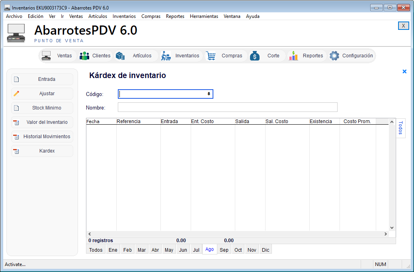The height and width of the screenshot is (272, 414).
Task: Open Inventarios worker icon
Action: [166, 56]
